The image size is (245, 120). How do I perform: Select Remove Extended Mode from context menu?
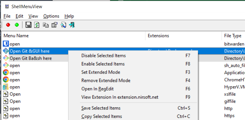[x=133, y=81]
